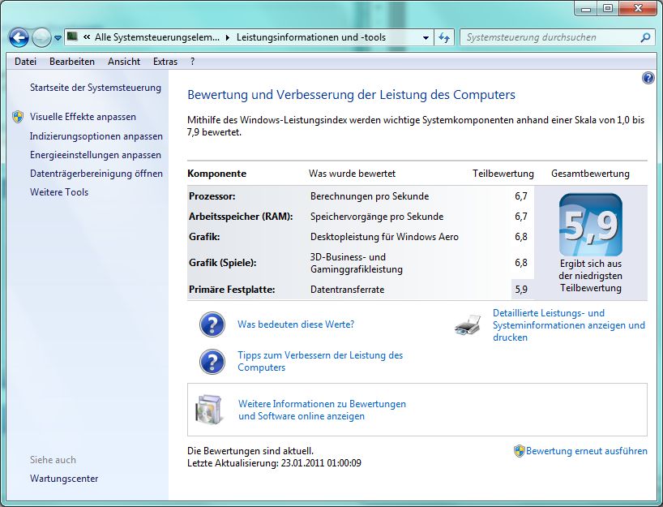Select 'Alle Systemsteuerungselem...' breadcrumb

[x=157, y=37]
